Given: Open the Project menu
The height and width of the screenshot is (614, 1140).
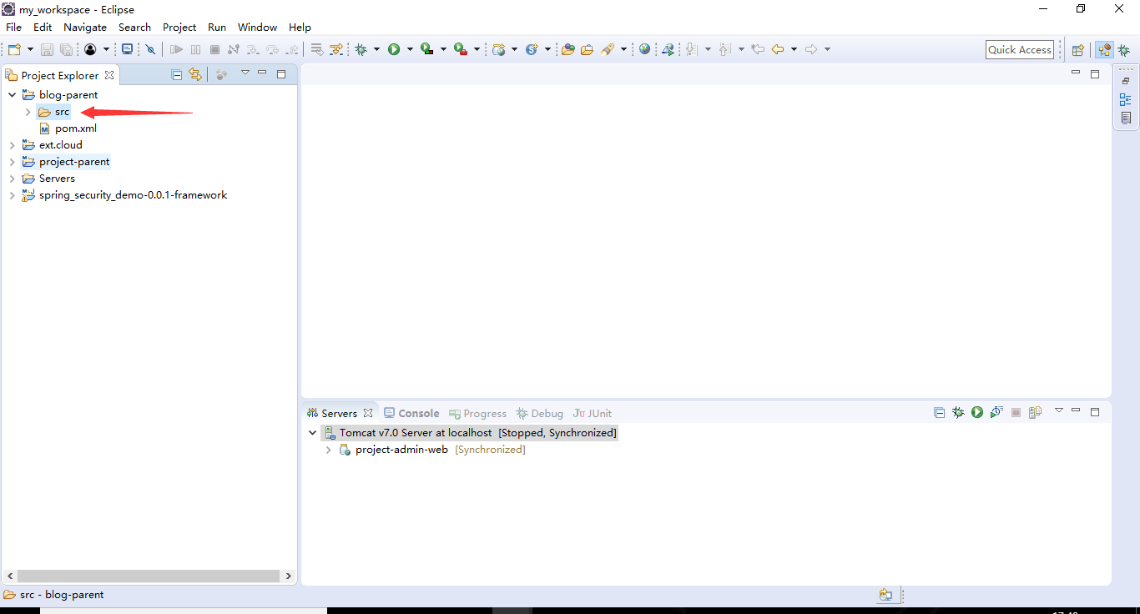Looking at the screenshot, I should point(179,27).
